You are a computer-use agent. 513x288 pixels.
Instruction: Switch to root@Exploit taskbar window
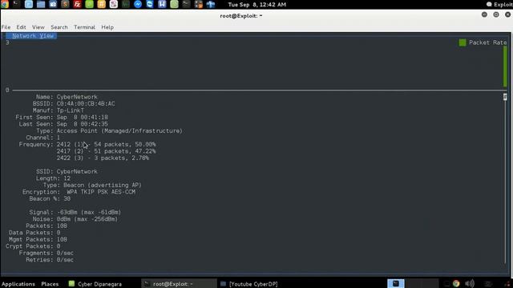click(x=179, y=284)
